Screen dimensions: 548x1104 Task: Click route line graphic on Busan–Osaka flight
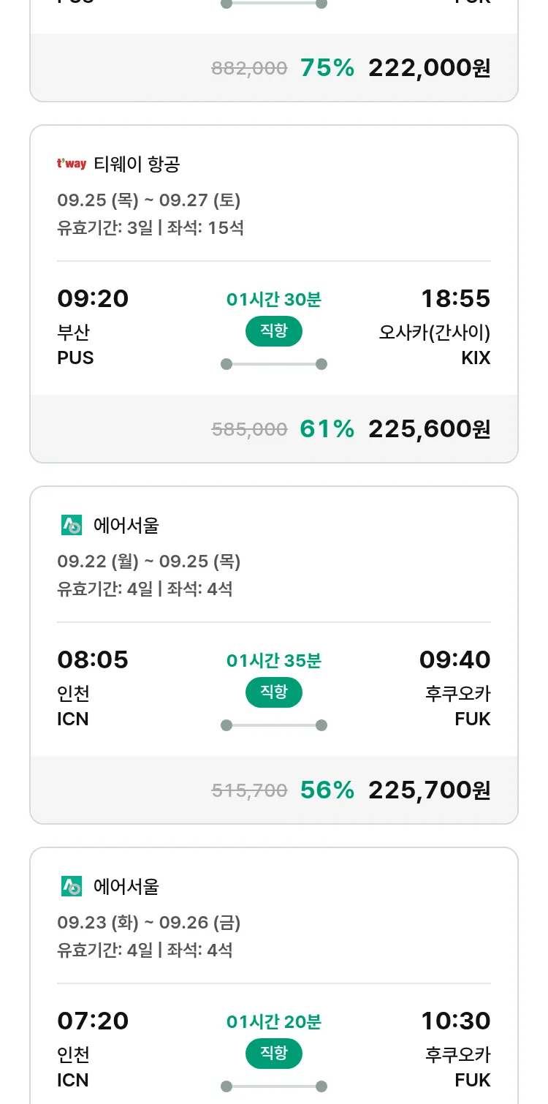click(x=273, y=364)
